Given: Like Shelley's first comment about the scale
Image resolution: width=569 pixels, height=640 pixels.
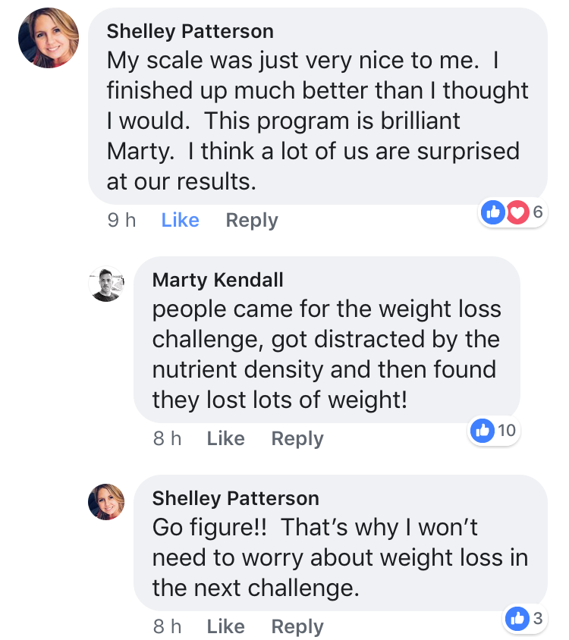Looking at the screenshot, I should (180, 221).
